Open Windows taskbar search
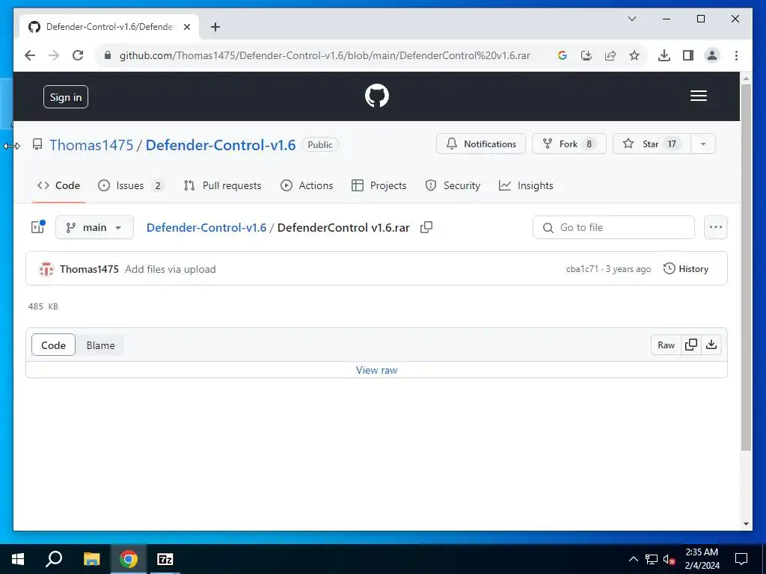Image resolution: width=766 pixels, height=574 pixels. click(x=54, y=559)
